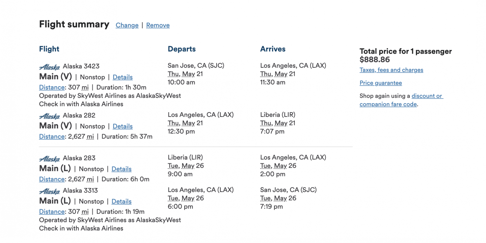Click the Thu, May 21 departure date for SJC
Image resolution: width=486 pixels, height=243 pixels.
coord(185,74)
